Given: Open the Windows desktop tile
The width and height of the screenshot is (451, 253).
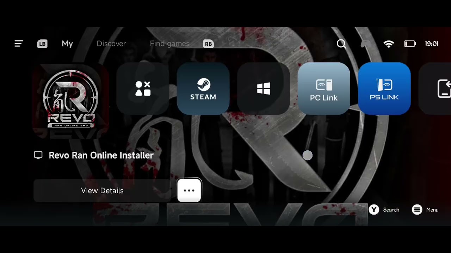Looking at the screenshot, I should [264, 89].
